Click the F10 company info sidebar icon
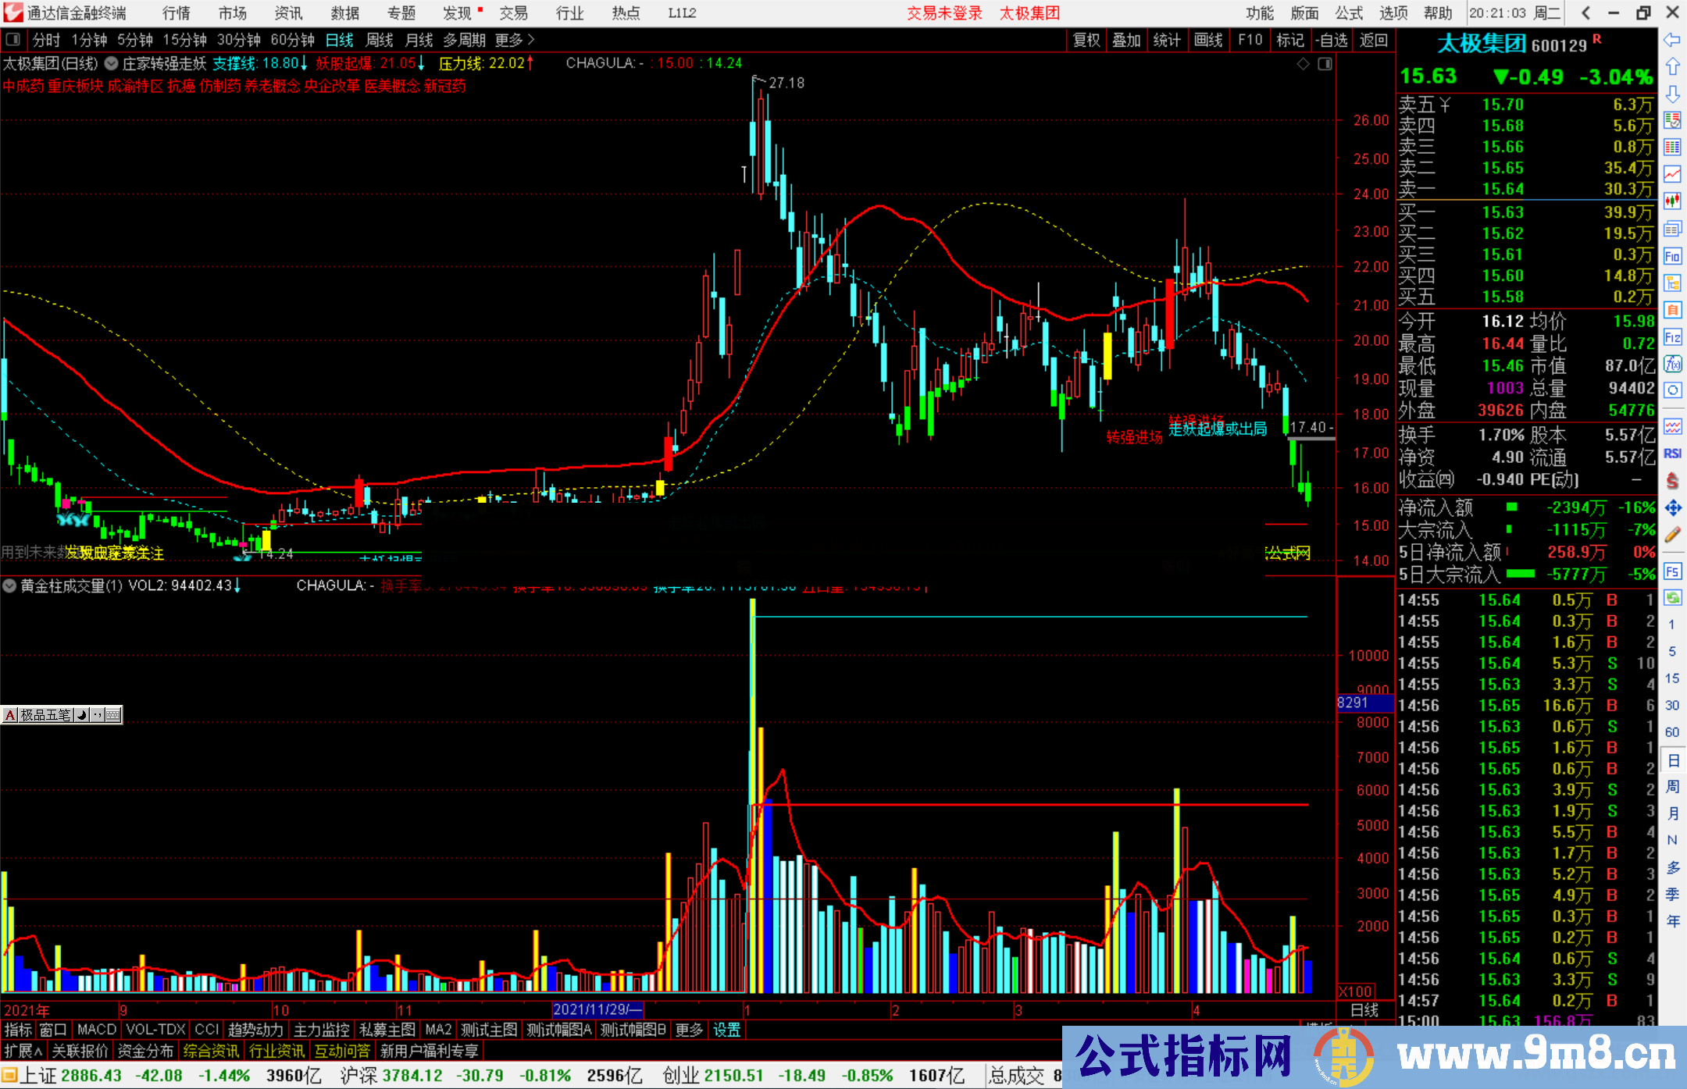This screenshot has width=1687, height=1089. (x=1672, y=256)
